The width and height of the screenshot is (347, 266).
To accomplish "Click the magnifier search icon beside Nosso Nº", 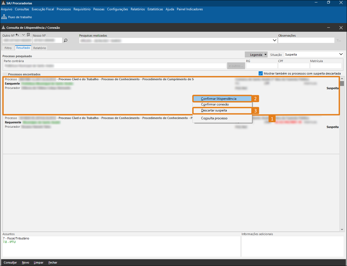I will pyautogui.click(x=66, y=40).
